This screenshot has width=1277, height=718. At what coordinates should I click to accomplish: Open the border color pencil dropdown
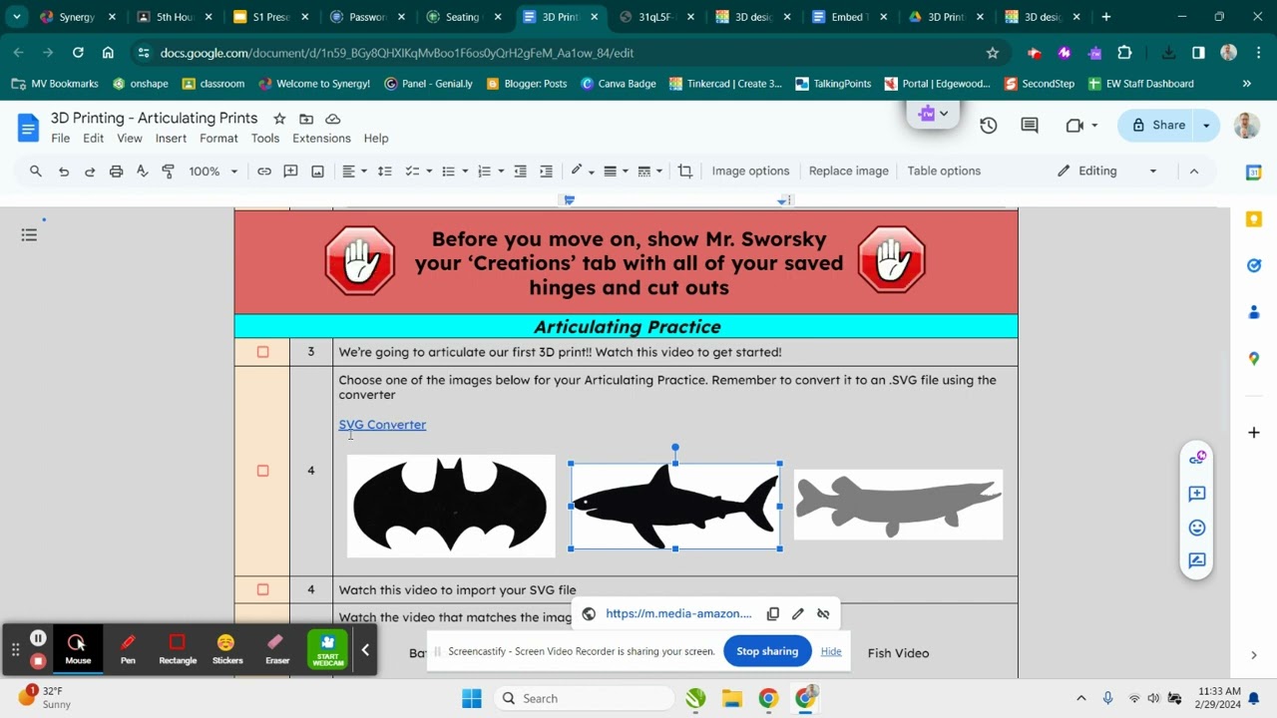click(583, 172)
